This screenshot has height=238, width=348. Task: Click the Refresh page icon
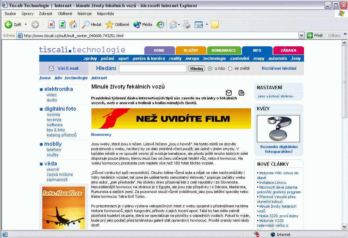(62, 25)
